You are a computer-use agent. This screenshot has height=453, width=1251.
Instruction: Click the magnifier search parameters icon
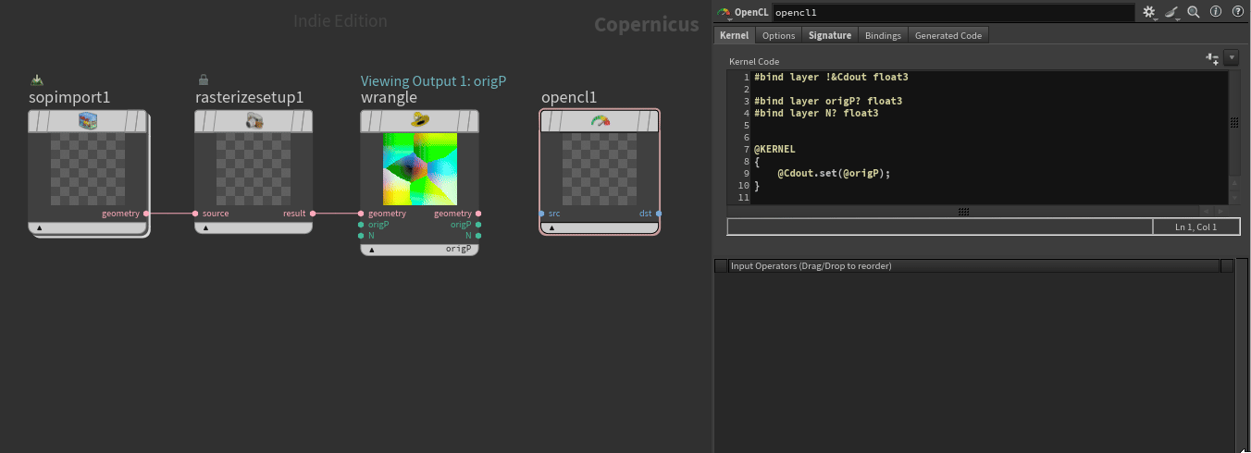pos(1194,12)
